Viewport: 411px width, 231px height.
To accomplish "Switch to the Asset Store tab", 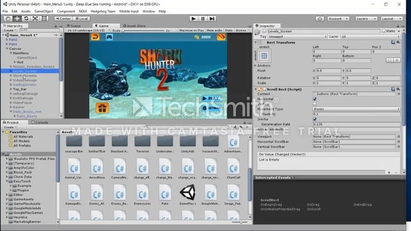I will pos(134,26).
